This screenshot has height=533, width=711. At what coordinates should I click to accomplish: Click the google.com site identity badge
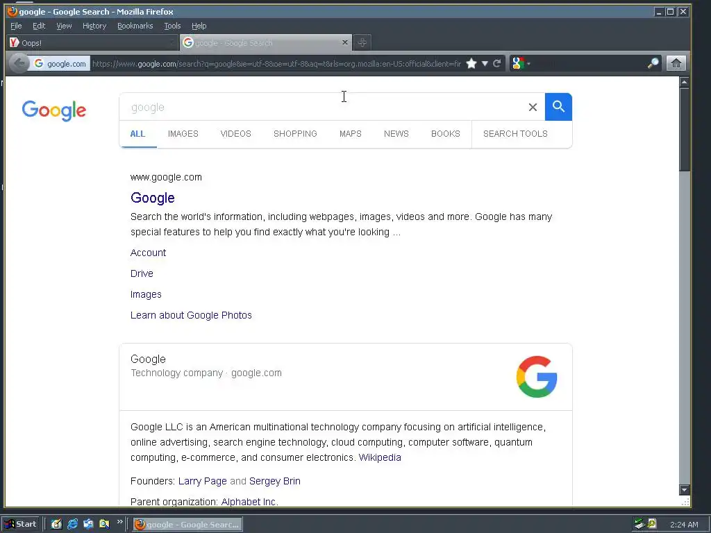click(x=60, y=63)
